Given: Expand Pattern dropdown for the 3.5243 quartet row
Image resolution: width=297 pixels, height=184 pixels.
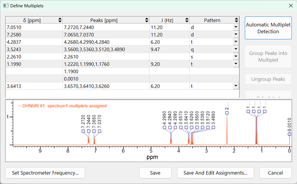Looking at the screenshot, I should click(235, 49).
